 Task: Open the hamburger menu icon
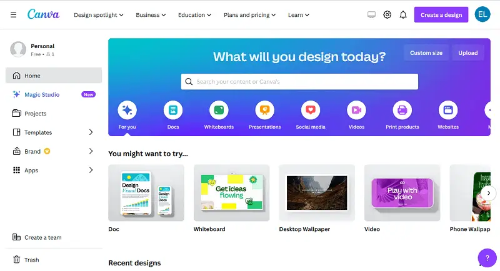[13, 14]
